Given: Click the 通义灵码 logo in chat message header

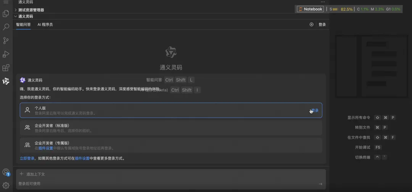Looking at the screenshot, I should (23, 80).
